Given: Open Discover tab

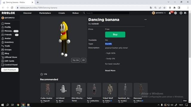Looking at the screenshot, I should pos(27,13).
